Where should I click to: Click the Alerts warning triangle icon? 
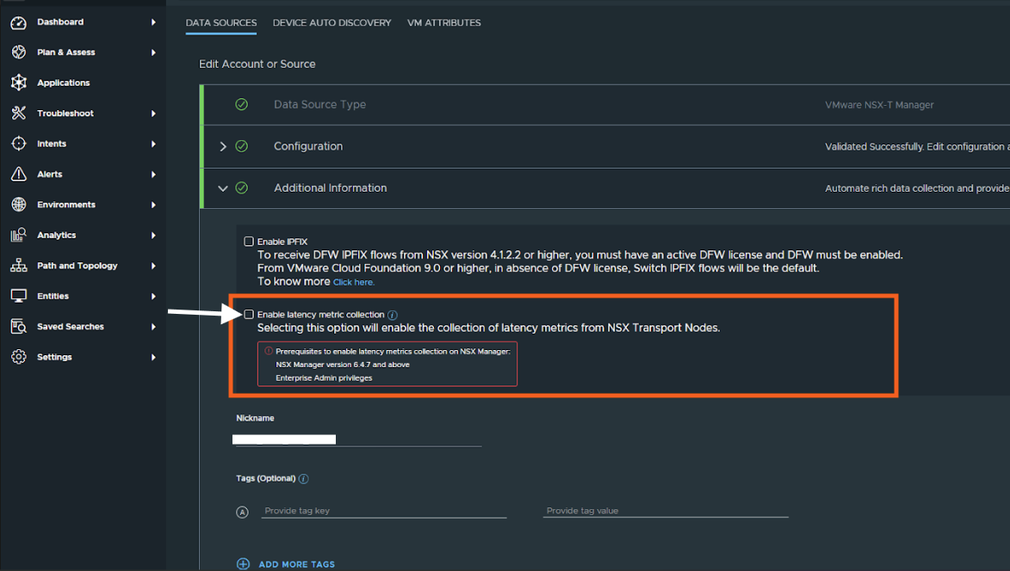click(x=19, y=175)
